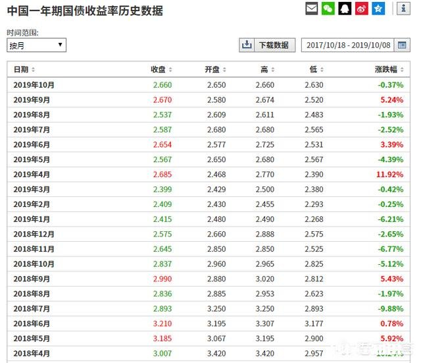
Task: Sort table by 涨跌幅 column header
Action: (x=389, y=70)
